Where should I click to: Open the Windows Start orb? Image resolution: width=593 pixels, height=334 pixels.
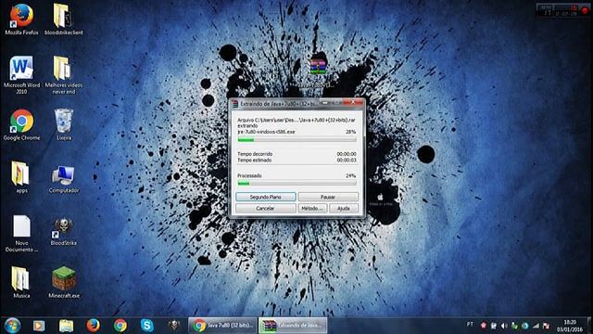pyautogui.click(x=12, y=326)
